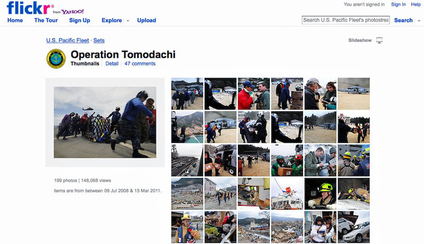This screenshot has width=424, height=244.
Task: Switch to Detail view
Action: (x=112, y=64)
